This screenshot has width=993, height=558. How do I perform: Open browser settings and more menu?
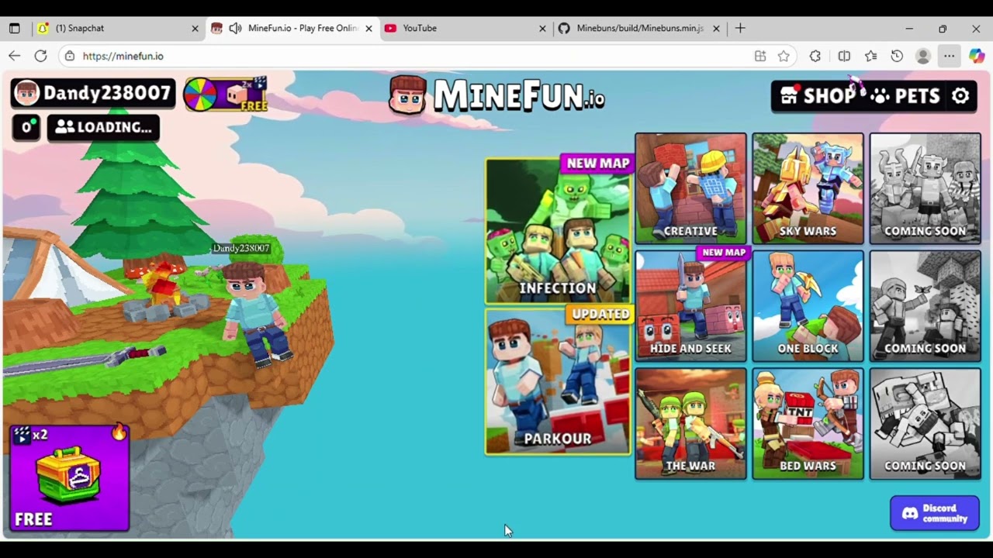tap(949, 56)
